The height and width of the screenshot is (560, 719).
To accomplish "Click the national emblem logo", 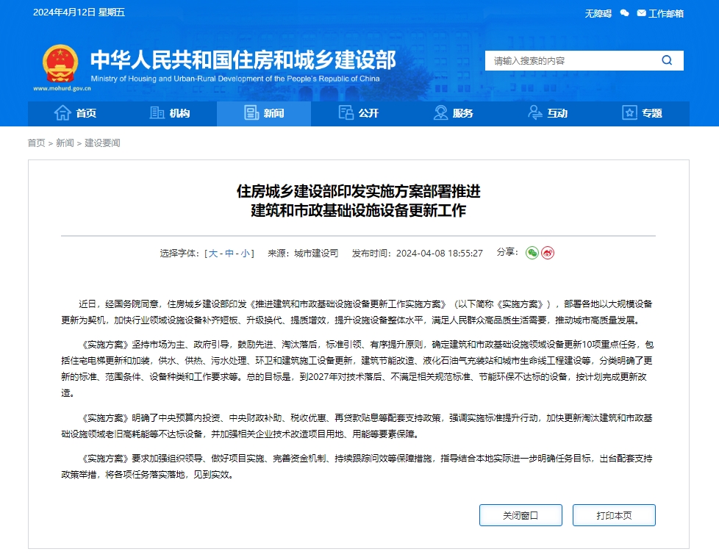I will 60,63.
